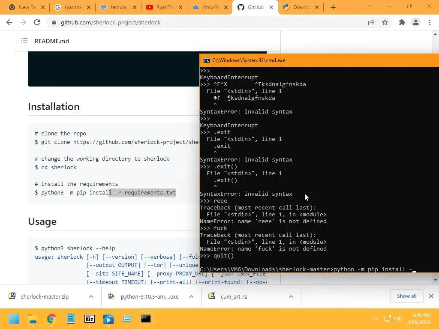Click the Usage heading
Image resolution: width=439 pixels, height=329 pixels.
coord(42,221)
